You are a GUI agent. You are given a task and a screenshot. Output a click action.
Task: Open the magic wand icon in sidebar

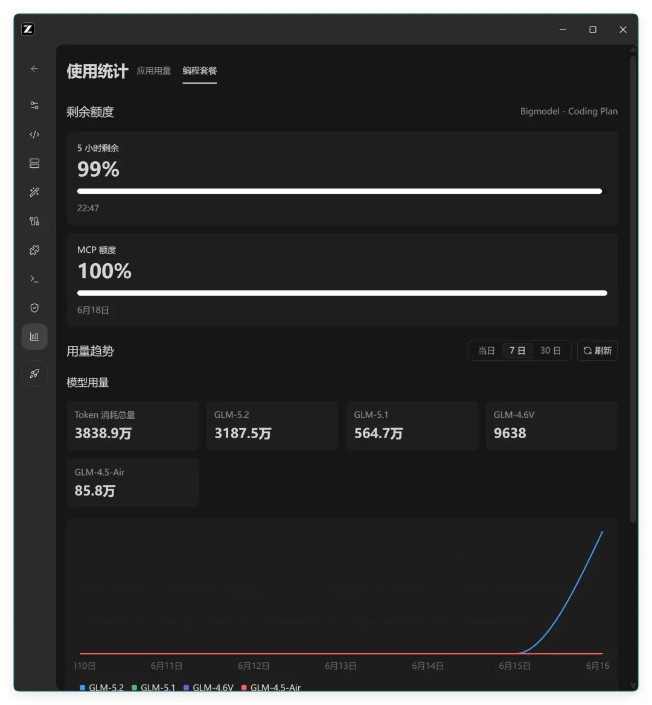34,192
